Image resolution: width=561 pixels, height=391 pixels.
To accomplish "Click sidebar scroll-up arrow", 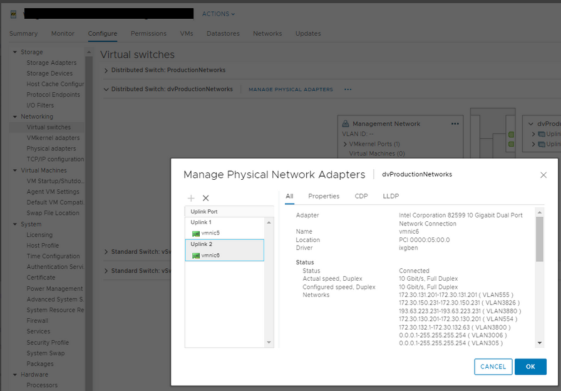I will tap(89, 52).
